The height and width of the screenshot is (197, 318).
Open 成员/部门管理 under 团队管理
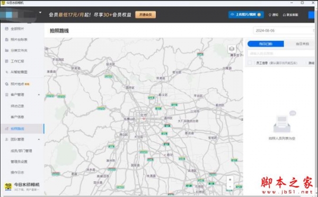21,151
